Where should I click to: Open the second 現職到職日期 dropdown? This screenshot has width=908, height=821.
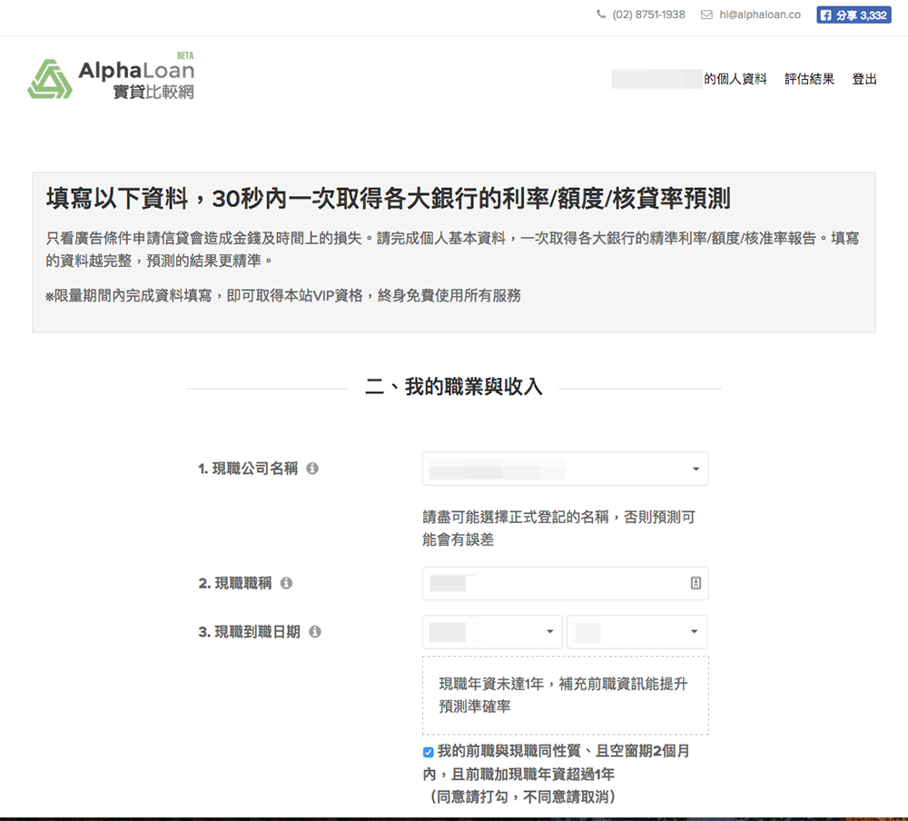click(x=636, y=632)
